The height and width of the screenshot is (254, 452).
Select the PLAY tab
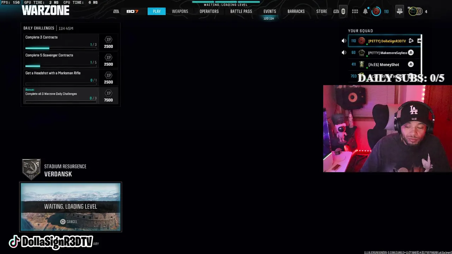pyautogui.click(x=157, y=11)
